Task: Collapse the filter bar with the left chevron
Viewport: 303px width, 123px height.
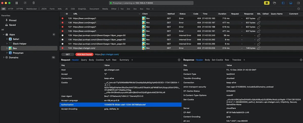Action: [153, 9]
